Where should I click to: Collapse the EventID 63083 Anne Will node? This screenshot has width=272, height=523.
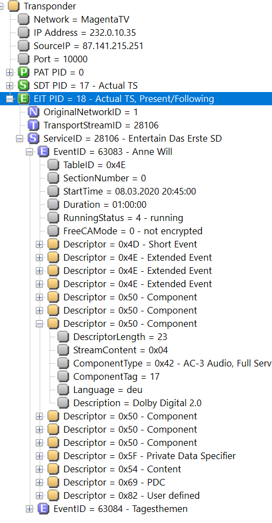[30, 152]
